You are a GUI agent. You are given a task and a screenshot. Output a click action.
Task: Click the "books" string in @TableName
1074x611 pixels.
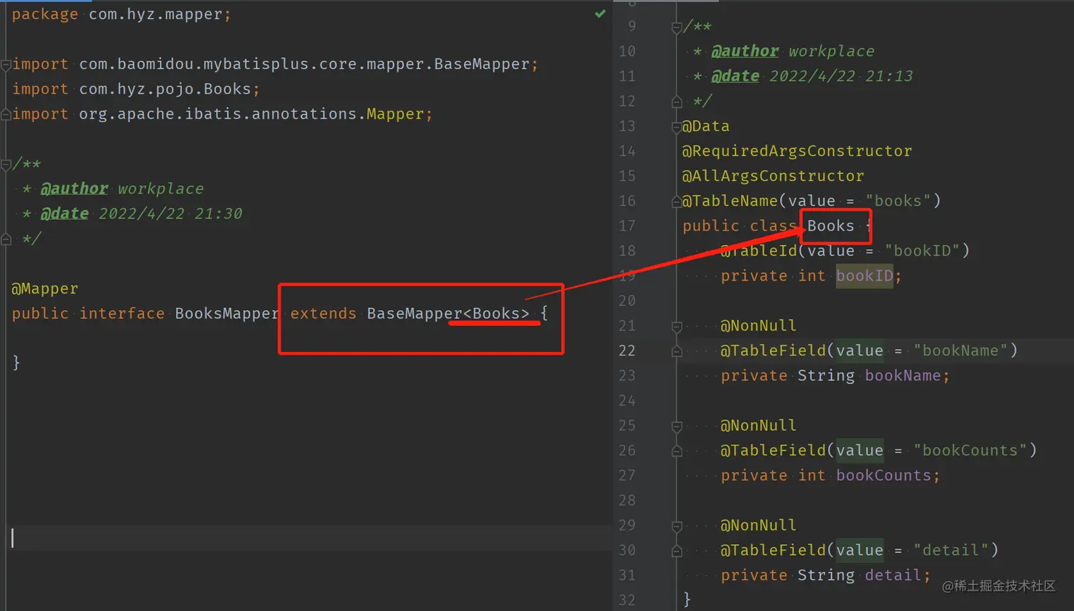click(x=898, y=201)
